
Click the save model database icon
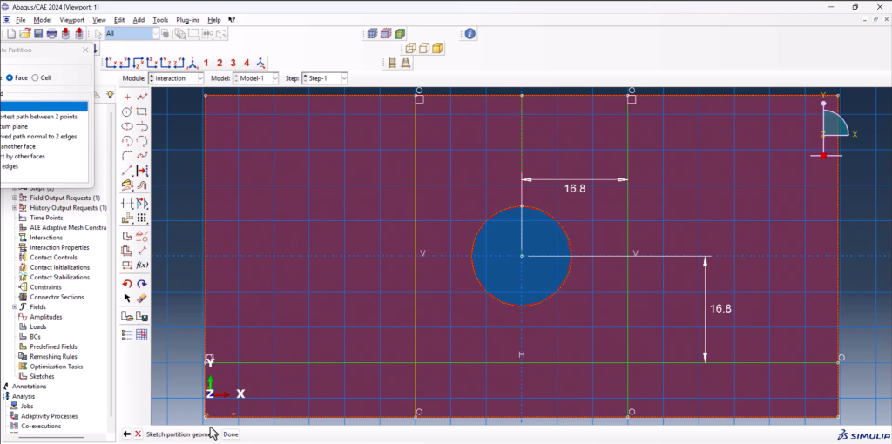click(x=37, y=34)
